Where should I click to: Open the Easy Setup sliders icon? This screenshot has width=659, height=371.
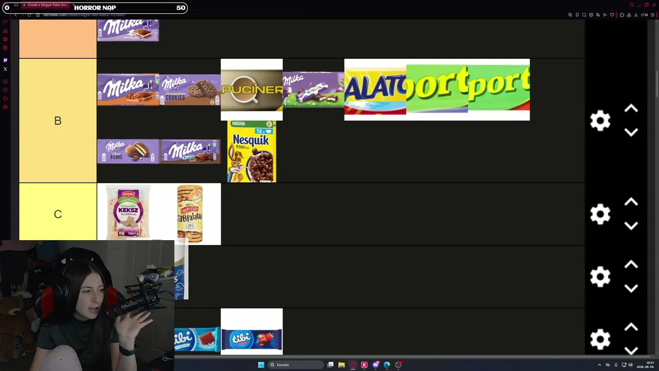[653, 15]
